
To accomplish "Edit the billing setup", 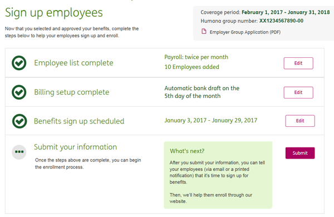I will (298, 92).
